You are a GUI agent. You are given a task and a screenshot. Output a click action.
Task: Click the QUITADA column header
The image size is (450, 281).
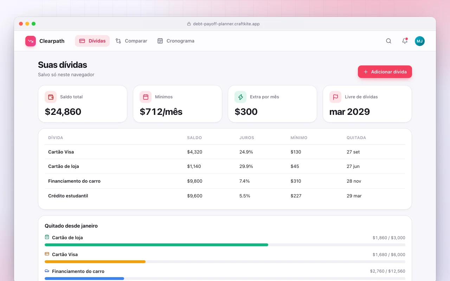coord(356,138)
